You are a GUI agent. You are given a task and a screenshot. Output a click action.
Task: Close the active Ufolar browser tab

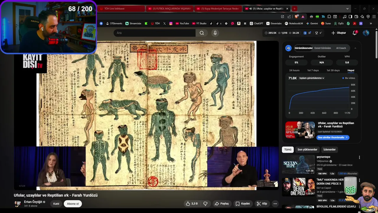[287, 9]
